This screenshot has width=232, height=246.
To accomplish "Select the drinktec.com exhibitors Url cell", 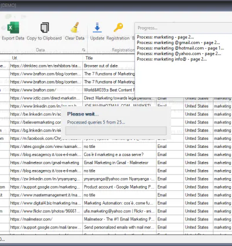I will coord(46,66).
